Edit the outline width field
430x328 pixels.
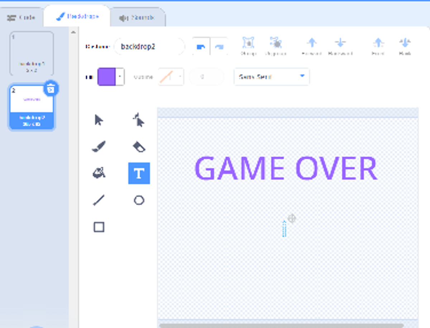pos(206,77)
